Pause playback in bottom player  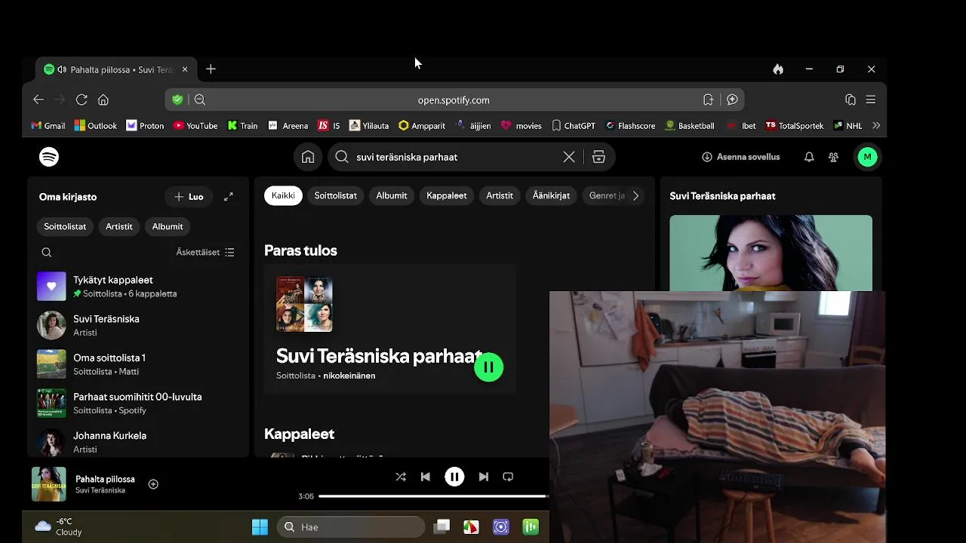(x=454, y=477)
